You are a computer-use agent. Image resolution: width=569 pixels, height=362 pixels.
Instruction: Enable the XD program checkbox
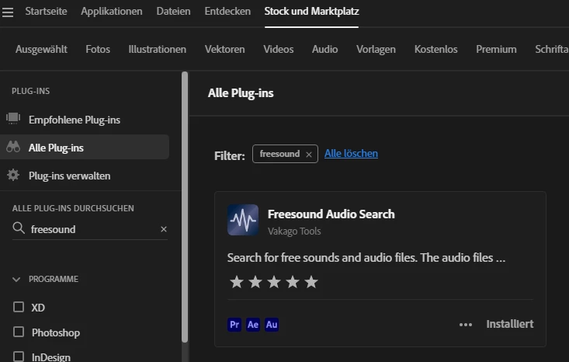click(x=19, y=307)
